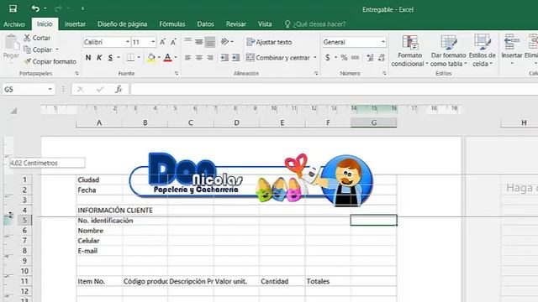Click the thousands separator 000 icon

point(355,58)
